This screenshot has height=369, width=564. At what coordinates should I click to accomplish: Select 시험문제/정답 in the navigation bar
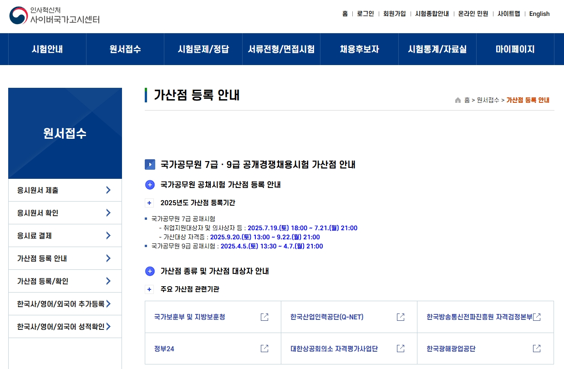[203, 49]
